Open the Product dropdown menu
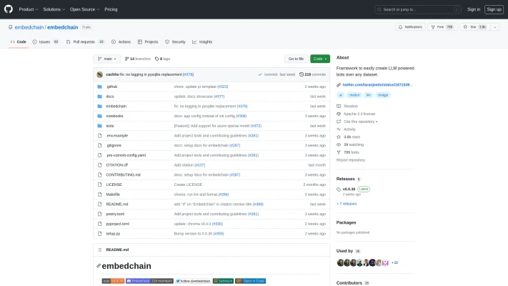 (29, 9)
